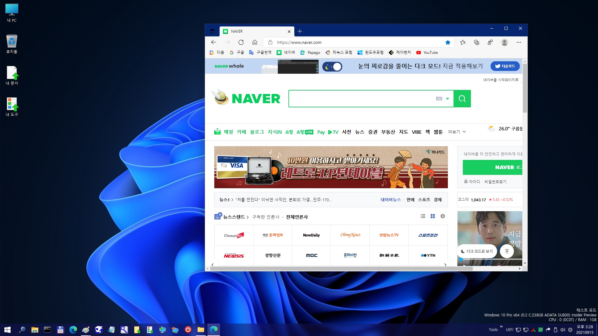Click the 다운로드 button in whale banner
This screenshot has height=336, width=598.
click(x=505, y=66)
